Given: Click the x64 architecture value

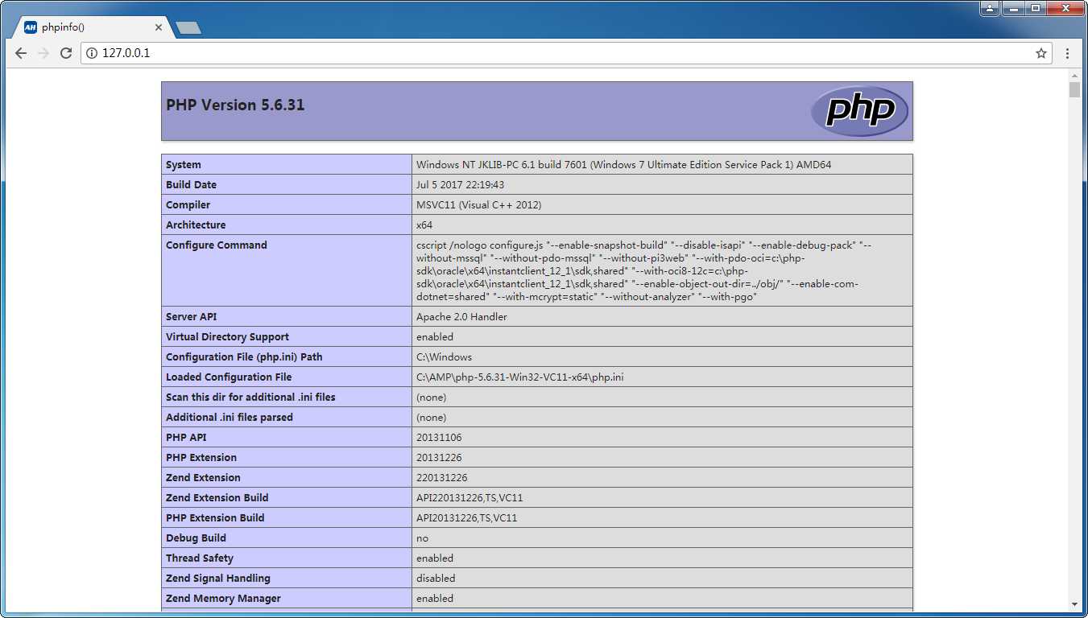Looking at the screenshot, I should [424, 225].
